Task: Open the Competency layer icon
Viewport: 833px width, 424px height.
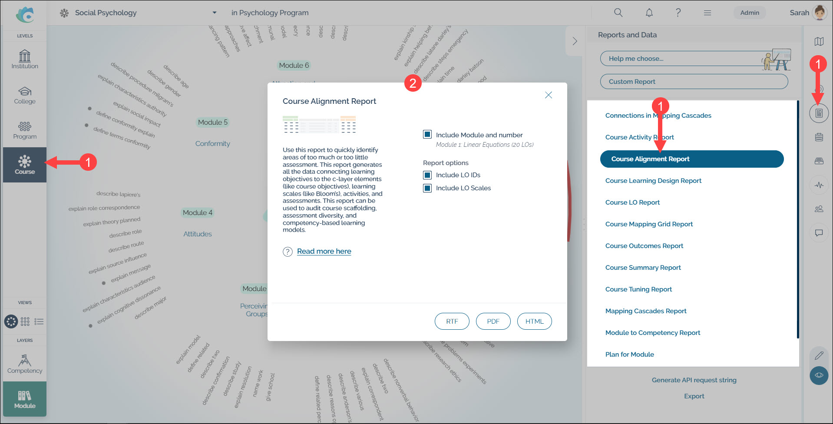Action: point(25,364)
